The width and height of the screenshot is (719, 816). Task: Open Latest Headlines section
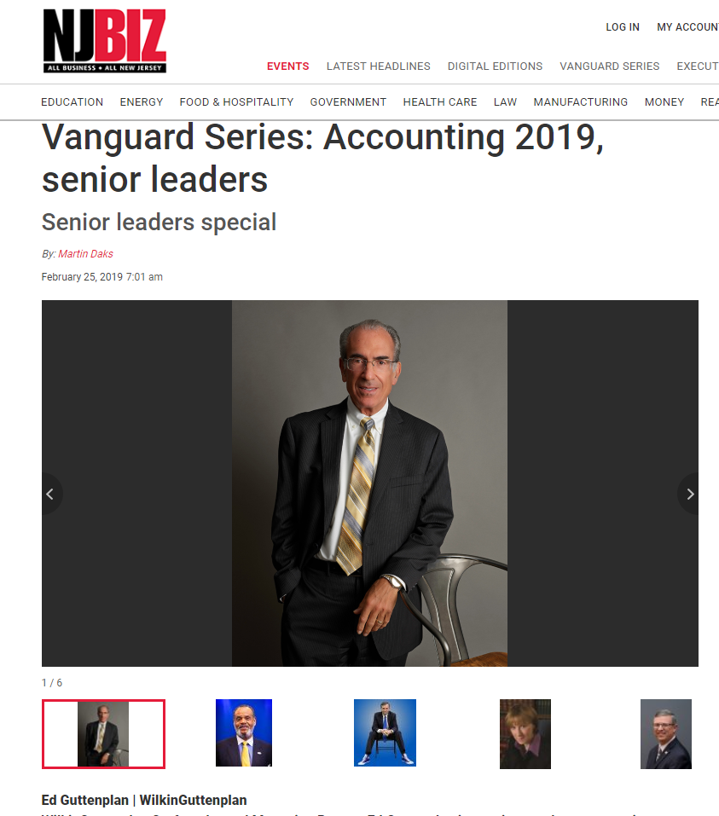379,67
